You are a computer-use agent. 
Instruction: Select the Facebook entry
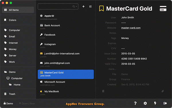tap(66, 36)
